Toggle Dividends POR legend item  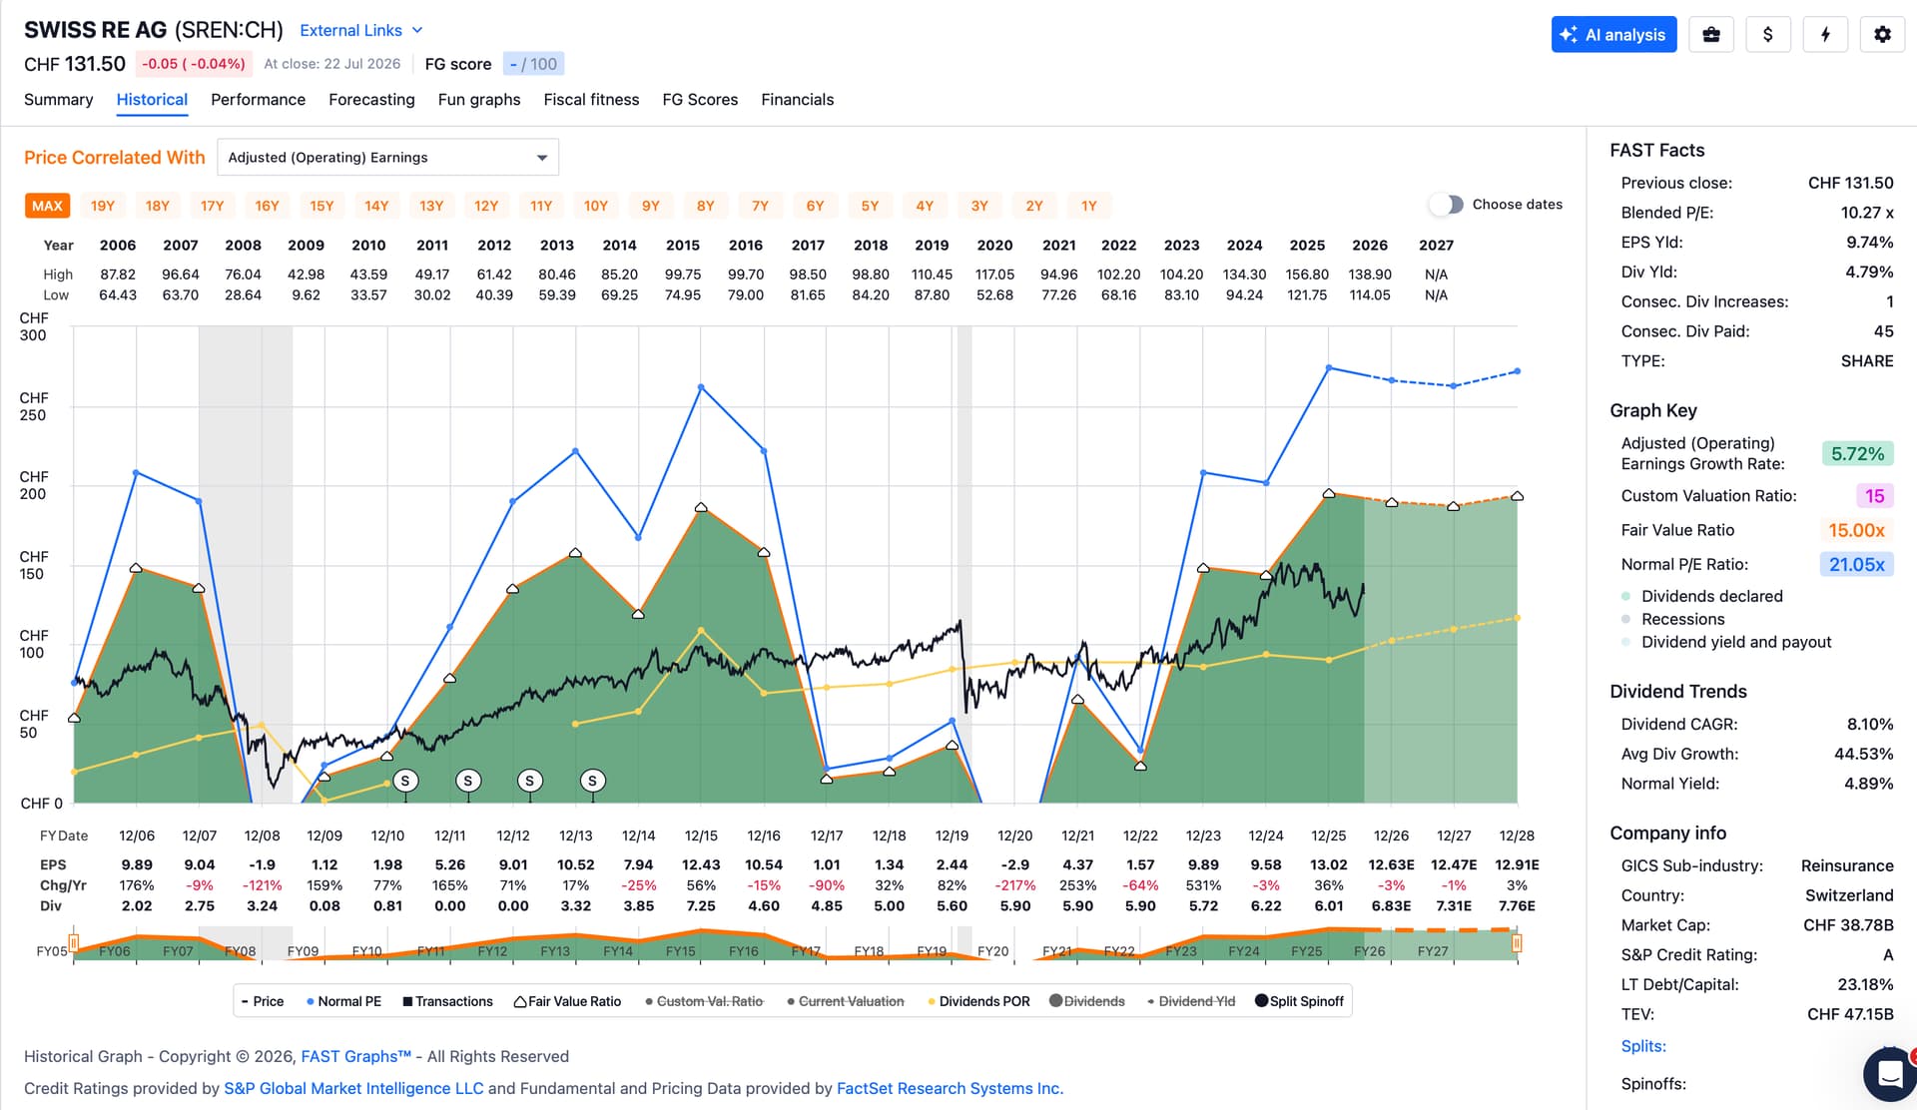tap(978, 1001)
